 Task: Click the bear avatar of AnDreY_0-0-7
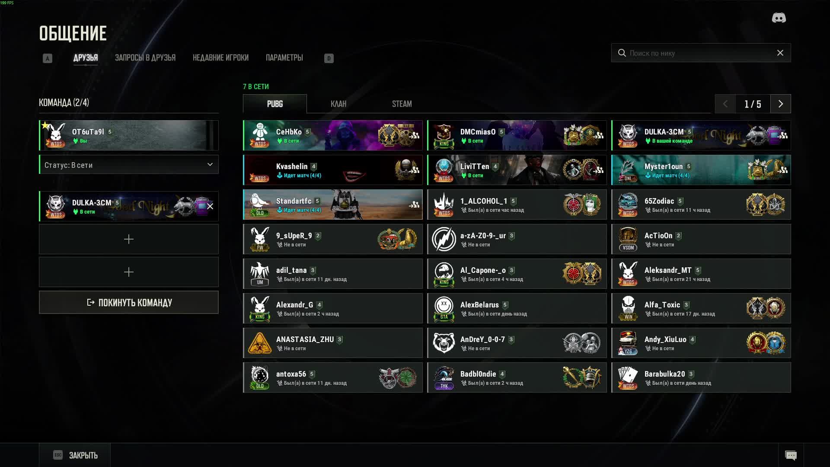coord(444,343)
